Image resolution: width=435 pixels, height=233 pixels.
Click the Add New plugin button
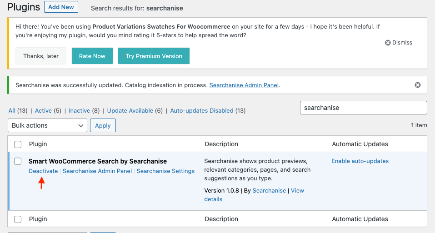point(61,7)
